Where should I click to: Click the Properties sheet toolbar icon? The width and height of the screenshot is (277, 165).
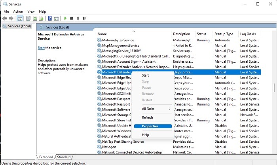click(28, 18)
